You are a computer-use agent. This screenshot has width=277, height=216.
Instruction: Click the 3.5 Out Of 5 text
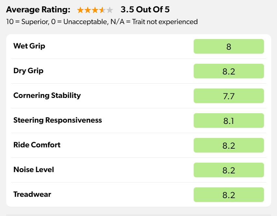145,10
